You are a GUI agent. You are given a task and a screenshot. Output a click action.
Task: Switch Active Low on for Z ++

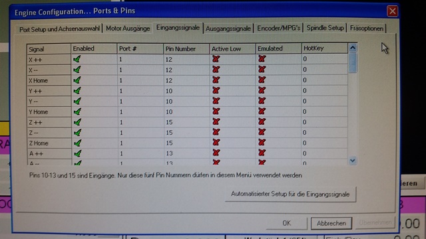tap(216, 121)
